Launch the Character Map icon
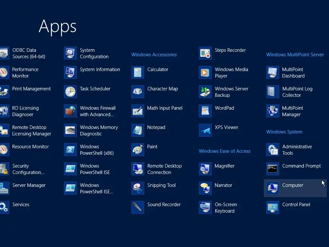Image resolution: width=329 pixels, height=247 pixels. tap(138, 92)
